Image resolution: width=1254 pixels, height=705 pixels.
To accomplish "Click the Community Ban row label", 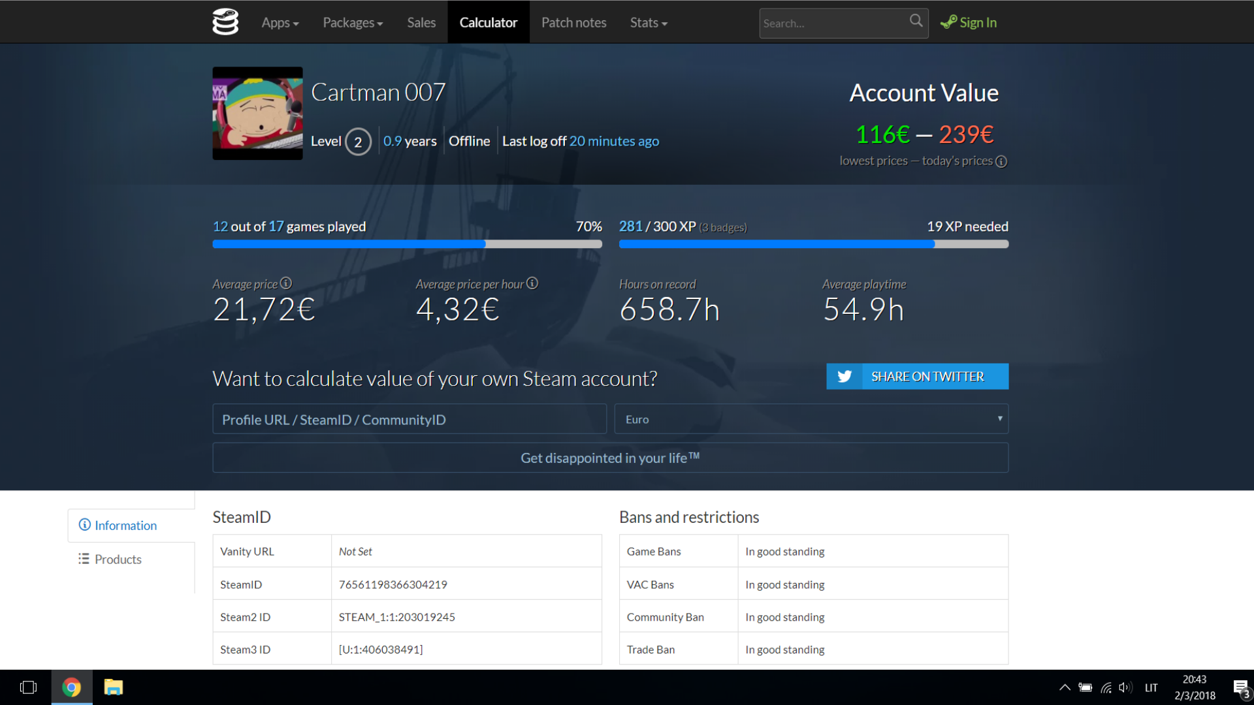I will coord(666,617).
